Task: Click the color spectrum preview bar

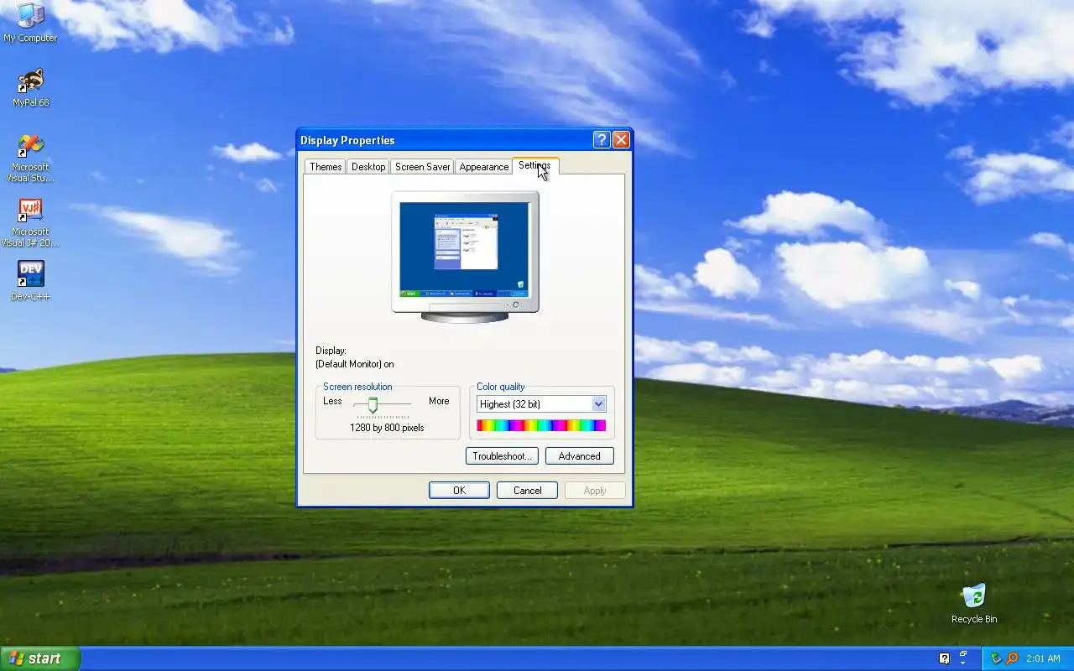Action: coord(541,426)
